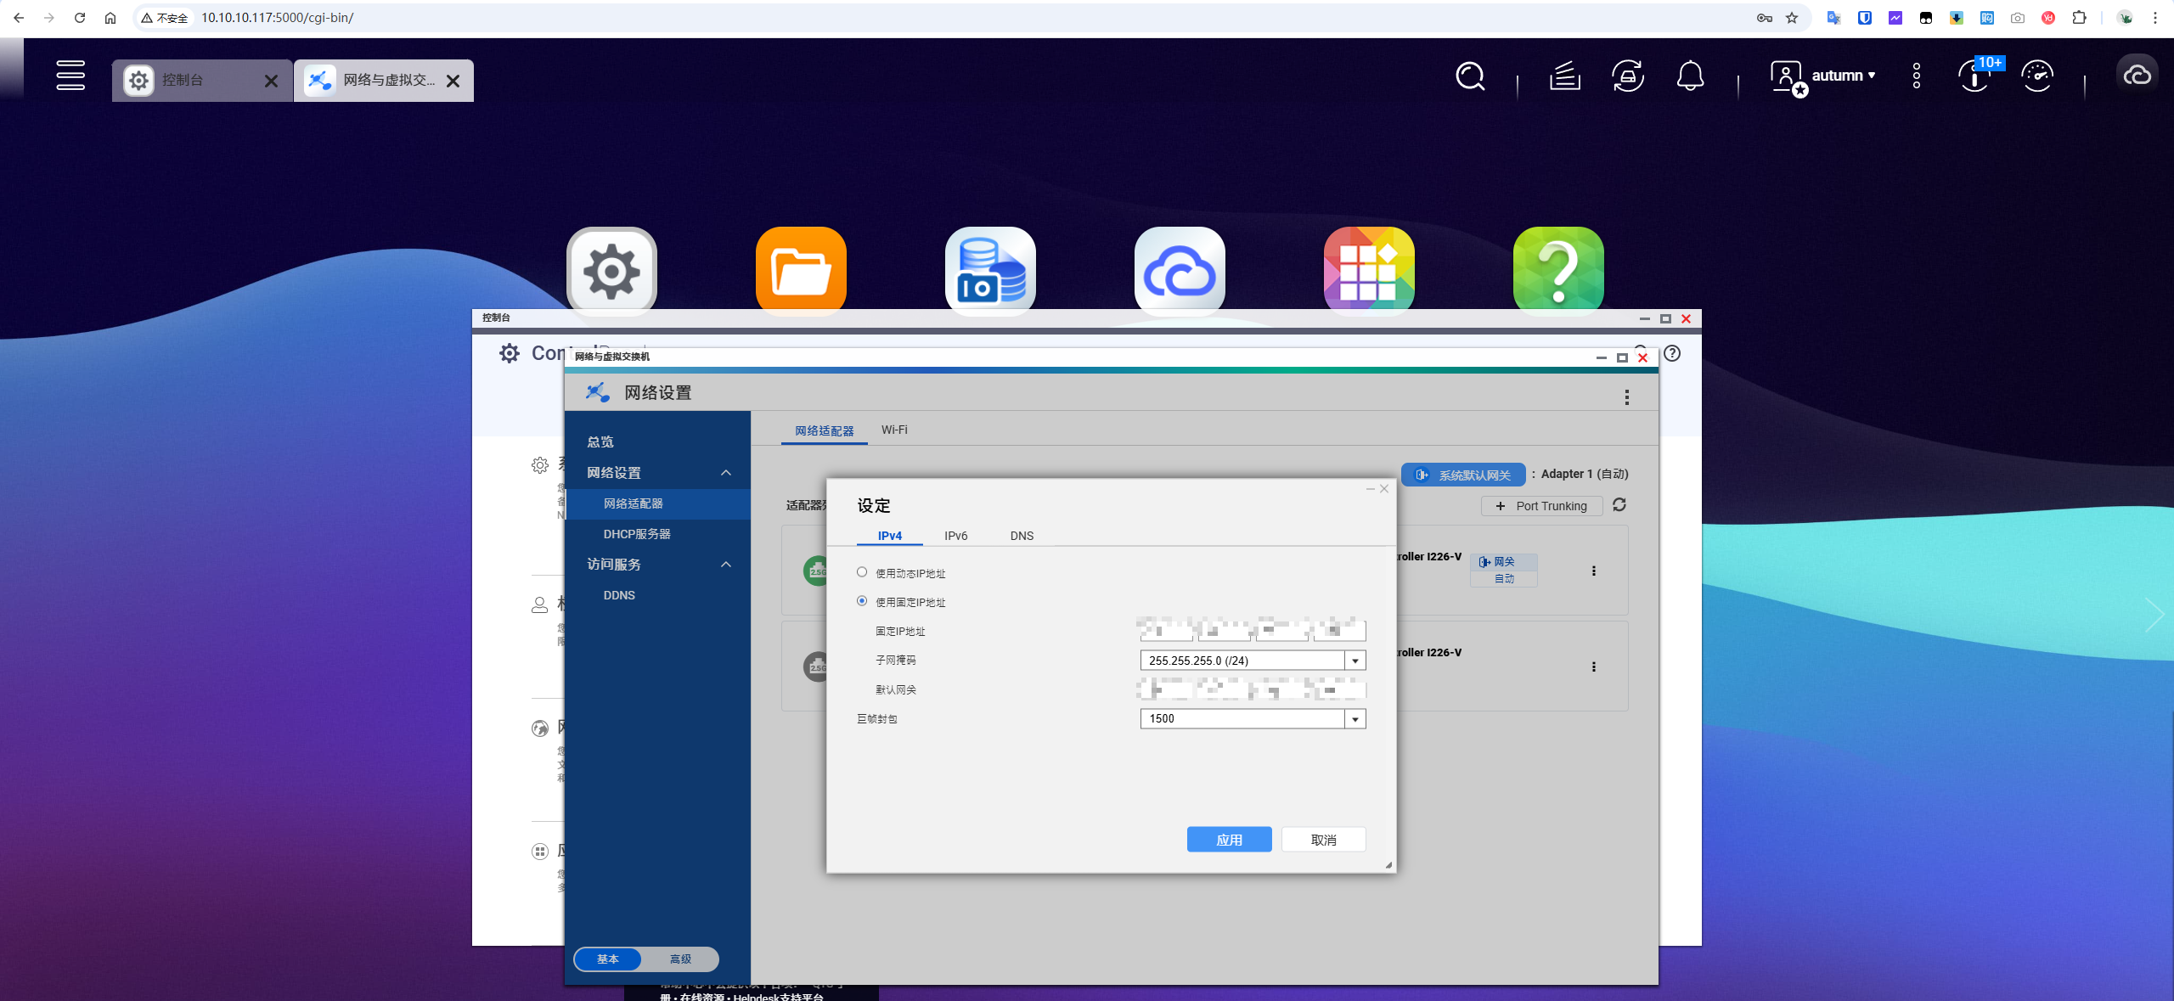The height and width of the screenshot is (1001, 2174).
Task: Open the background tasks icon
Action: coord(1564,76)
